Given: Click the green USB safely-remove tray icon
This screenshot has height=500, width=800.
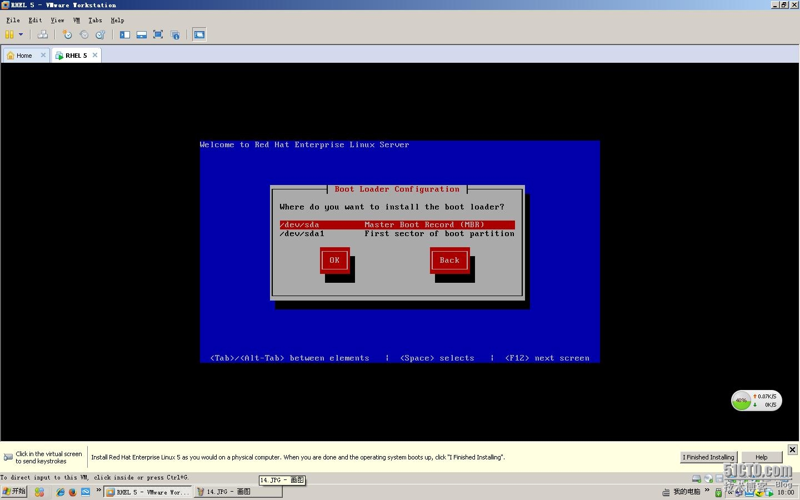Looking at the screenshot, I should (718, 492).
